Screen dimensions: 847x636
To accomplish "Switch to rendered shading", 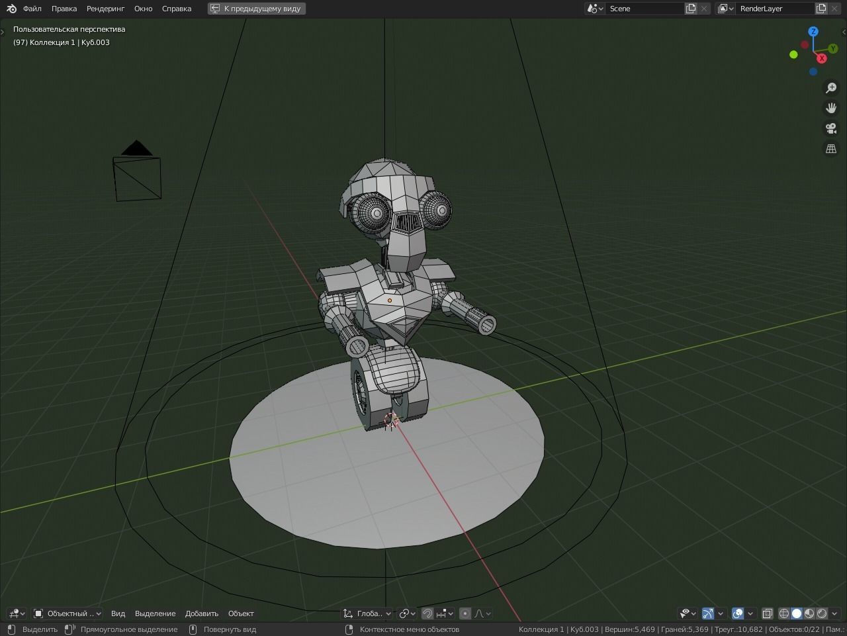I will (822, 613).
